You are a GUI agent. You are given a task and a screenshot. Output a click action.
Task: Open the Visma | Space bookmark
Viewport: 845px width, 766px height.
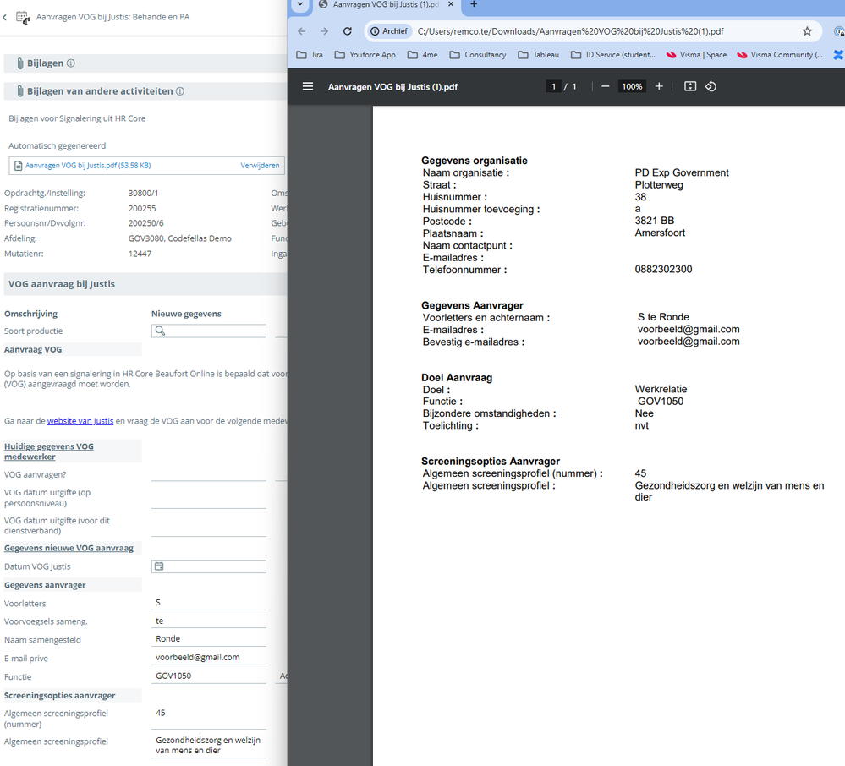click(x=696, y=55)
